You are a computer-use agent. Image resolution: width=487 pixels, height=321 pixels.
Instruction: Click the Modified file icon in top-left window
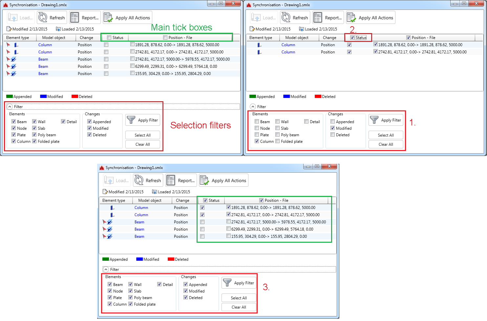pyautogui.click(x=9, y=29)
